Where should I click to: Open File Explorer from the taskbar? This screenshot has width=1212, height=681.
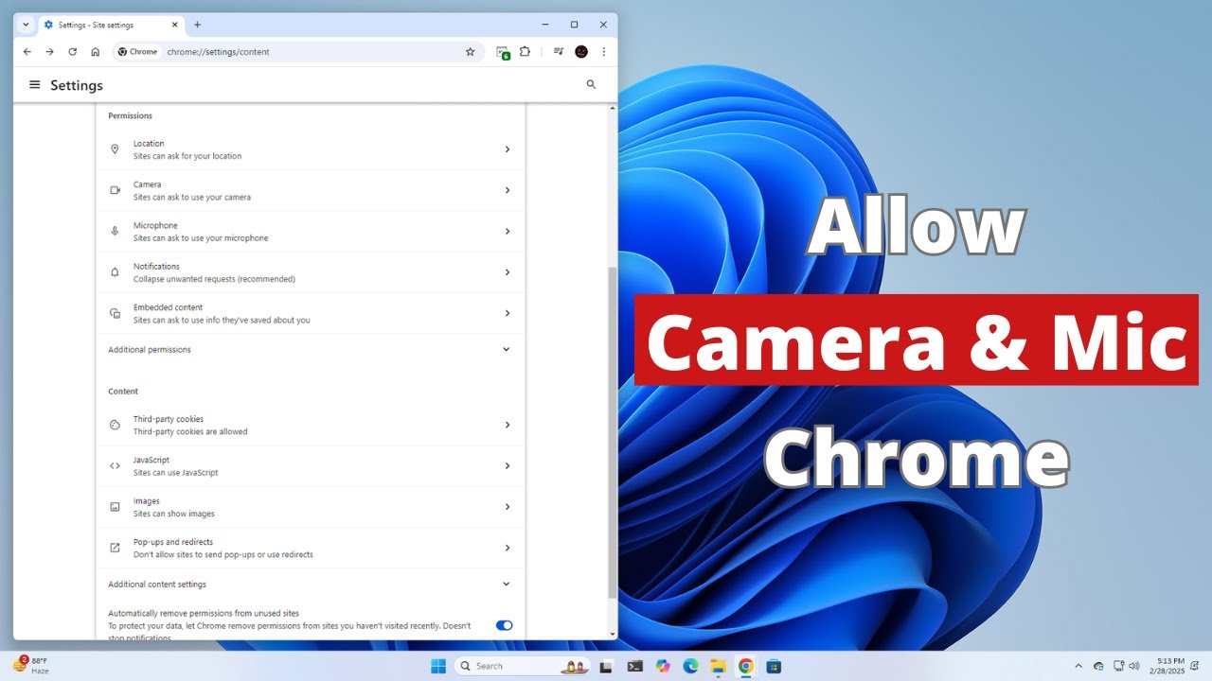(718, 666)
